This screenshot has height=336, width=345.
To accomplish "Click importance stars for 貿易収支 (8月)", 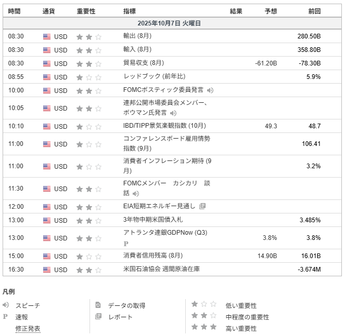I will pyautogui.click(x=88, y=64).
